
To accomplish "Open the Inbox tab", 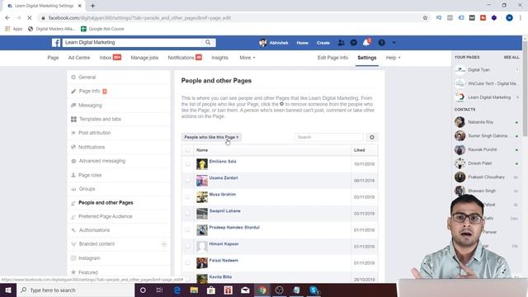I will tap(110, 58).
